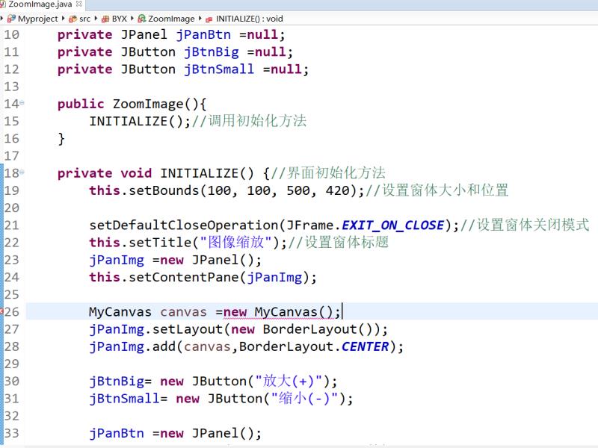Click the "放大(+)" string on line 30
This screenshot has height=448, width=598.
[x=289, y=382]
